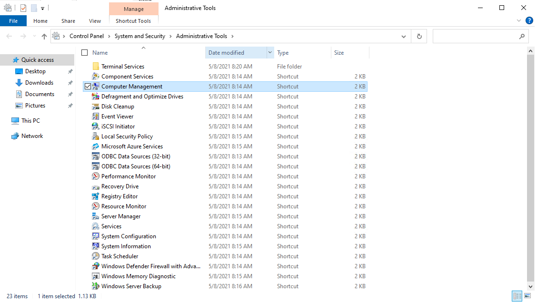The height and width of the screenshot is (302, 537).
Task: Expand the address bar history dropdown
Action: [404, 36]
